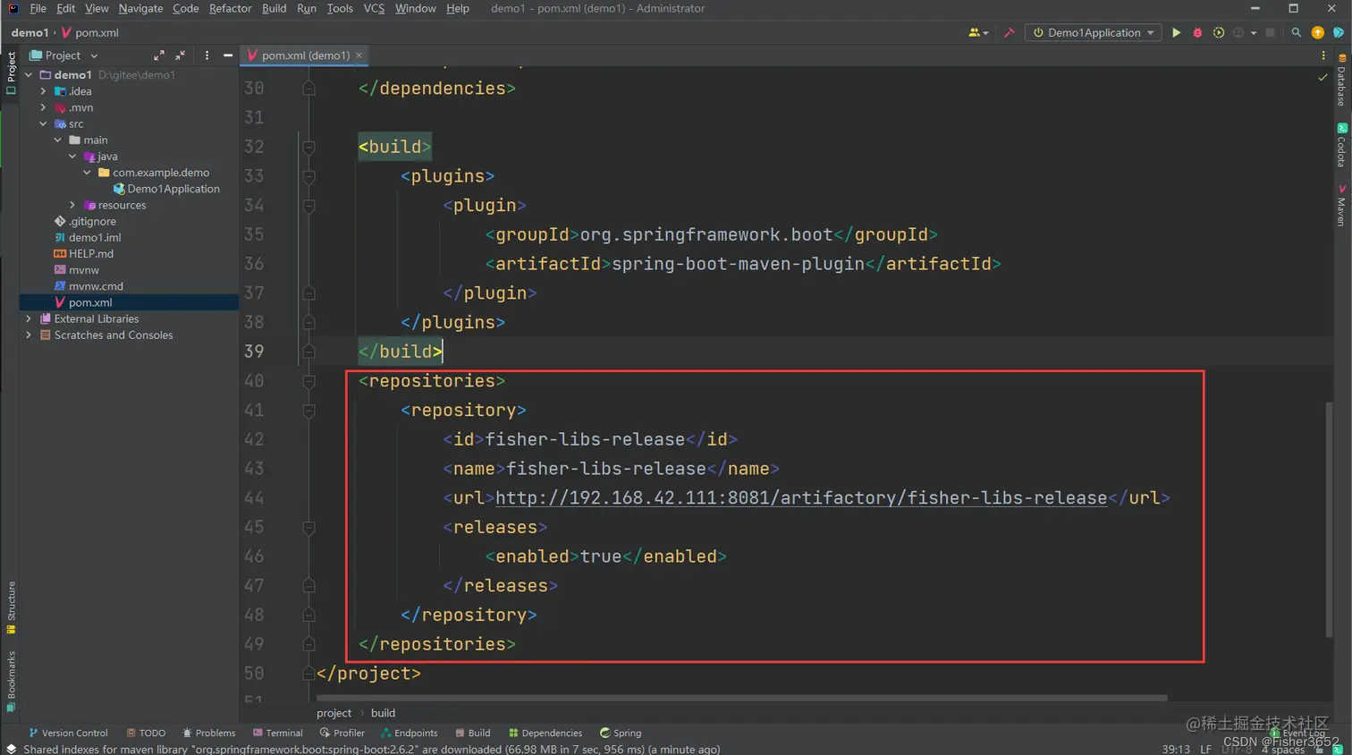The height and width of the screenshot is (755, 1352).
Task: Click the editor vertical scrollbar thumb
Action: [1329, 519]
